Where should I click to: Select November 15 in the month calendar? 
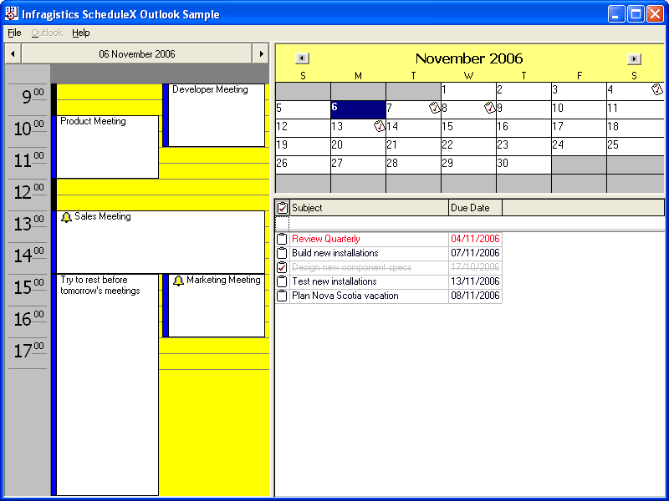coord(468,128)
